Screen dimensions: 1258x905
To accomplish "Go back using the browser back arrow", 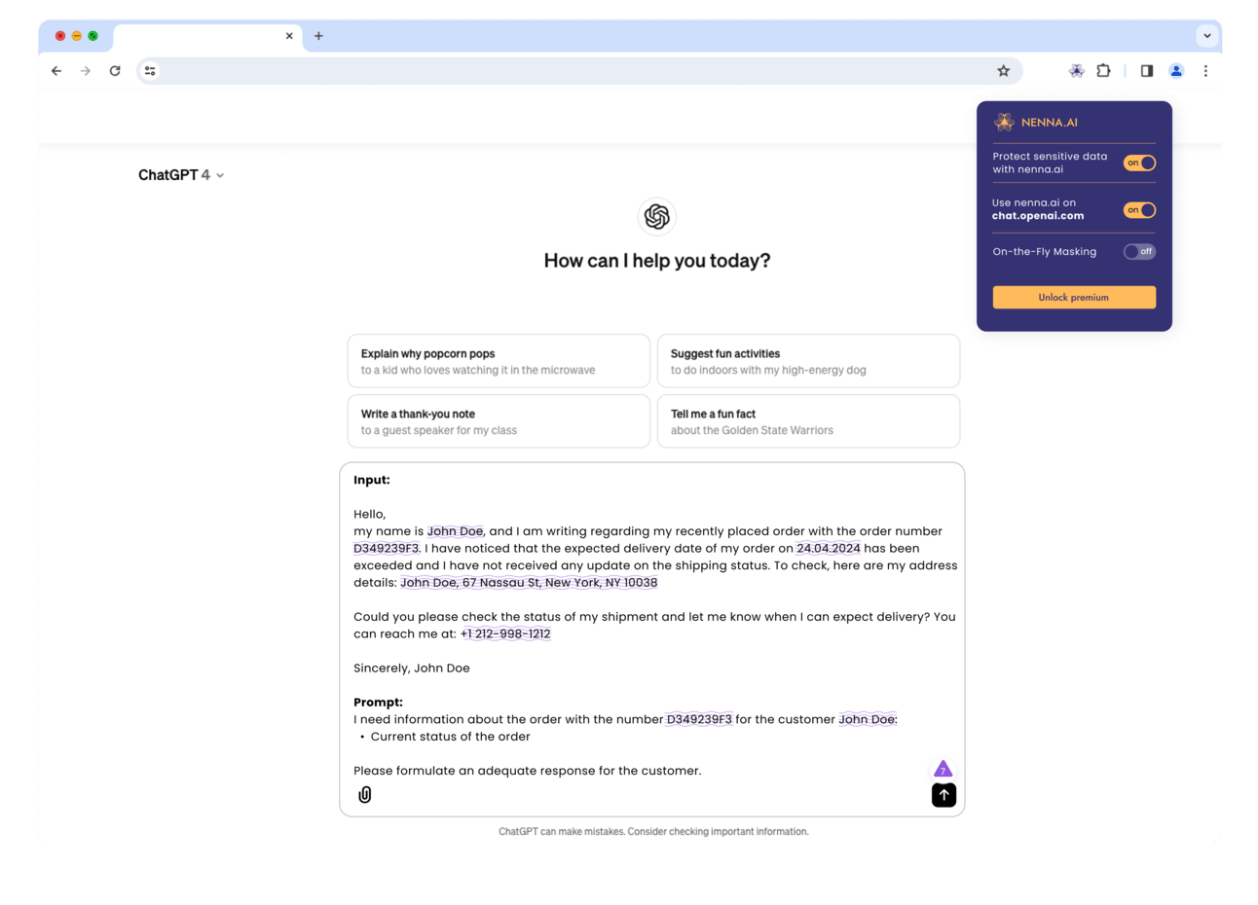I will [56, 71].
